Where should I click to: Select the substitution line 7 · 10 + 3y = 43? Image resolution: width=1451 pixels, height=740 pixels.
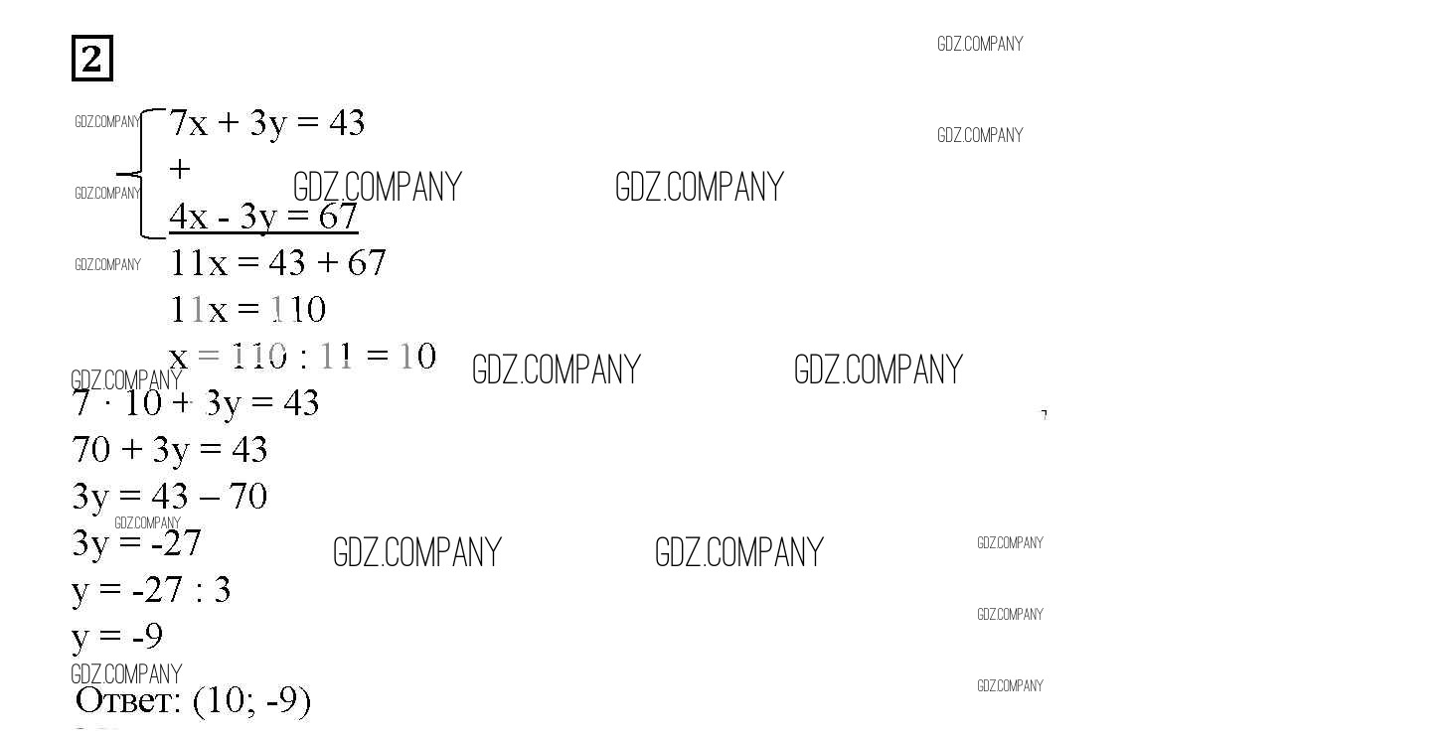(196, 403)
